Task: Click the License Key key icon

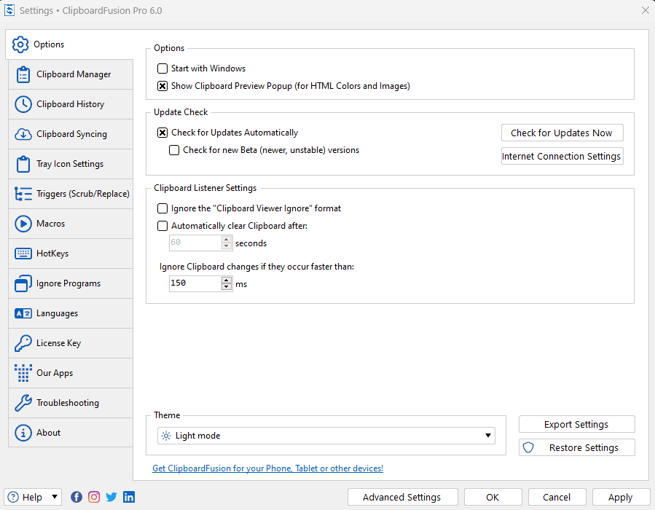Action: pos(23,343)
